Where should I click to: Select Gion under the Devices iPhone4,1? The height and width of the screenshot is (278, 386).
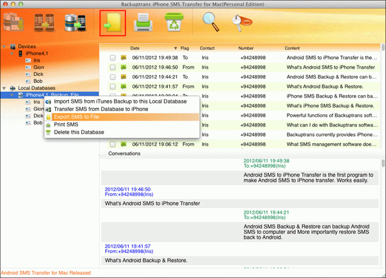click(x=39, y=67)
